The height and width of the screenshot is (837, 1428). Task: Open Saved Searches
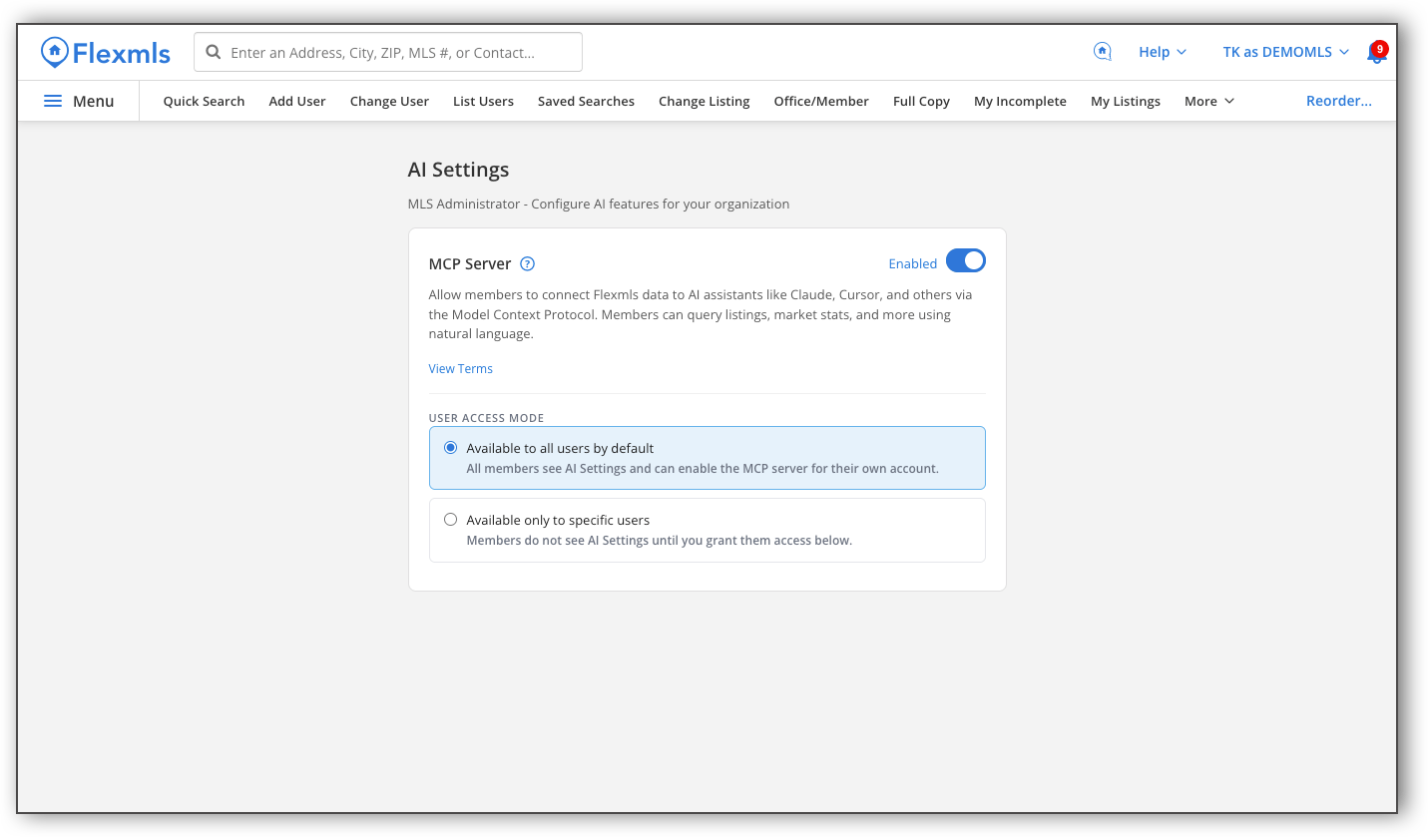586,101
